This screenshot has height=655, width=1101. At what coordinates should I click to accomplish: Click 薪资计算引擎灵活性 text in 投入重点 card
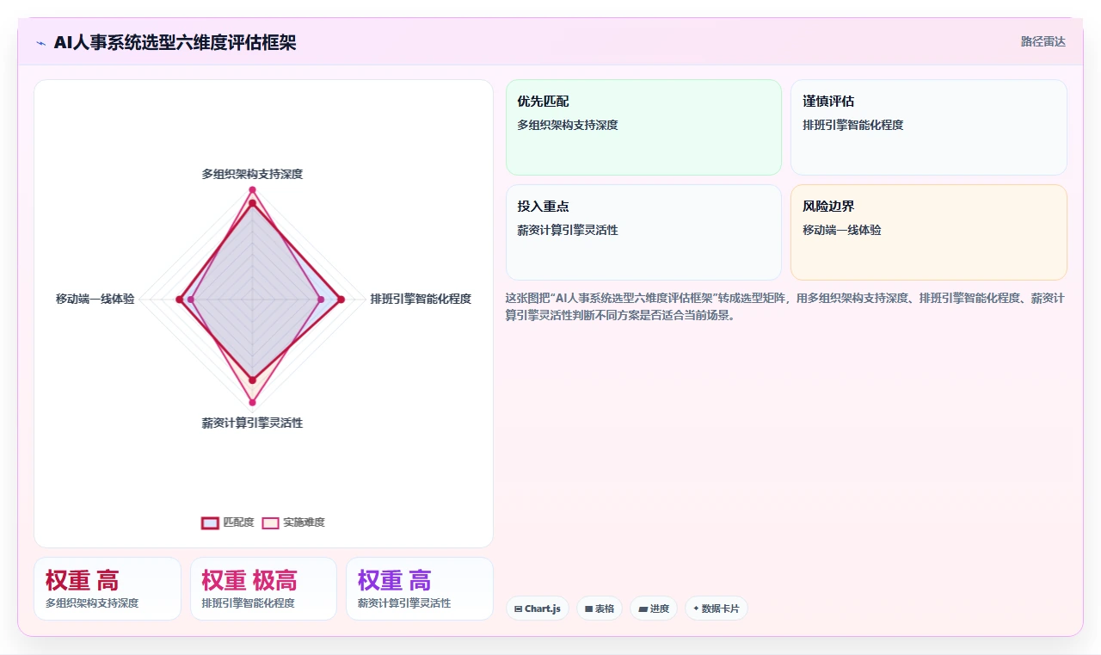568,230
